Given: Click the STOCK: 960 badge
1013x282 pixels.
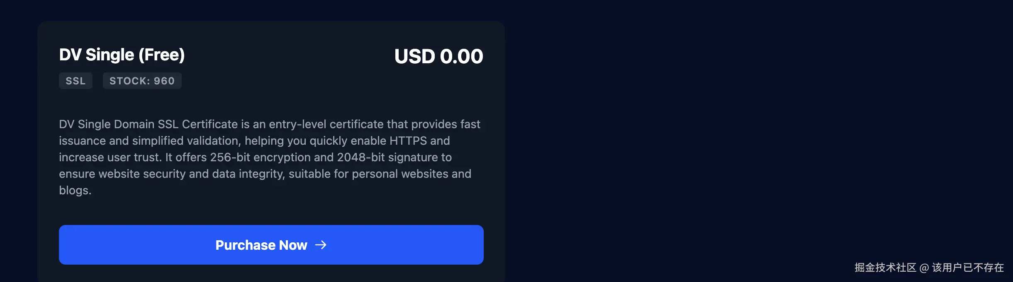Looking at the screenshot, I should click(x=142, y=81).
